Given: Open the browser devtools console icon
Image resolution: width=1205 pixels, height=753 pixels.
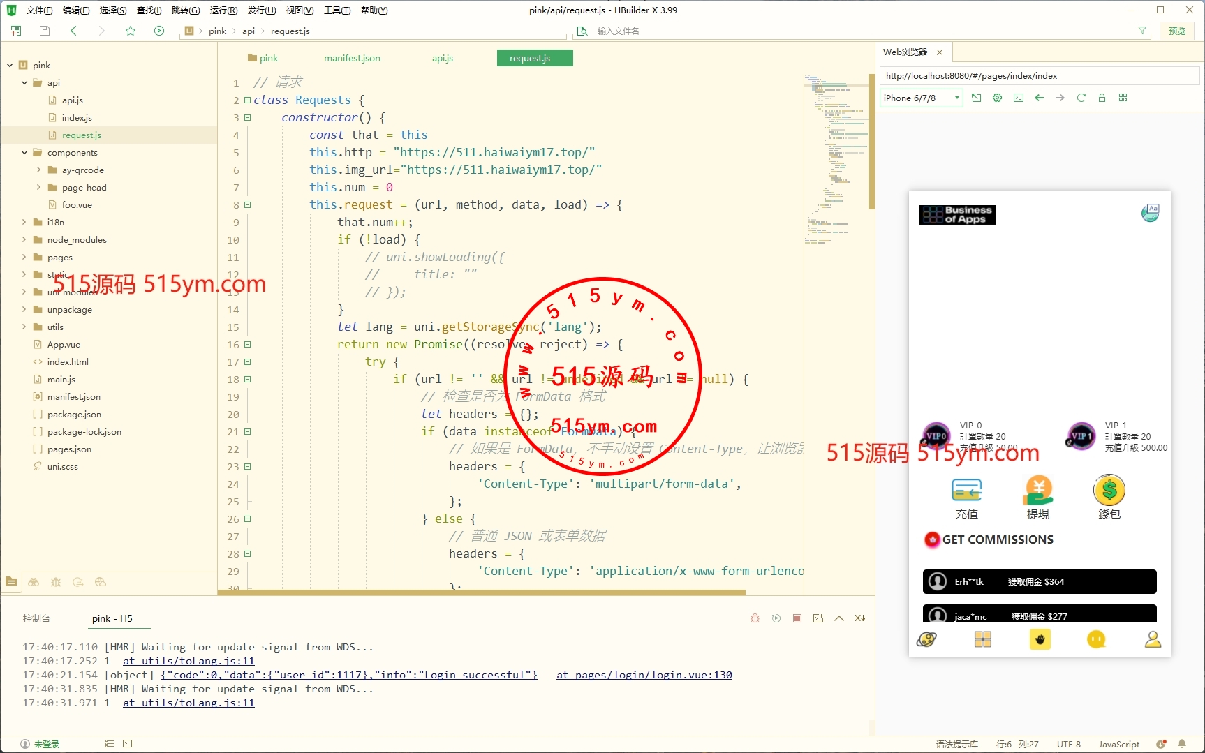Looking at the screenshot, I should point(1019,98).
